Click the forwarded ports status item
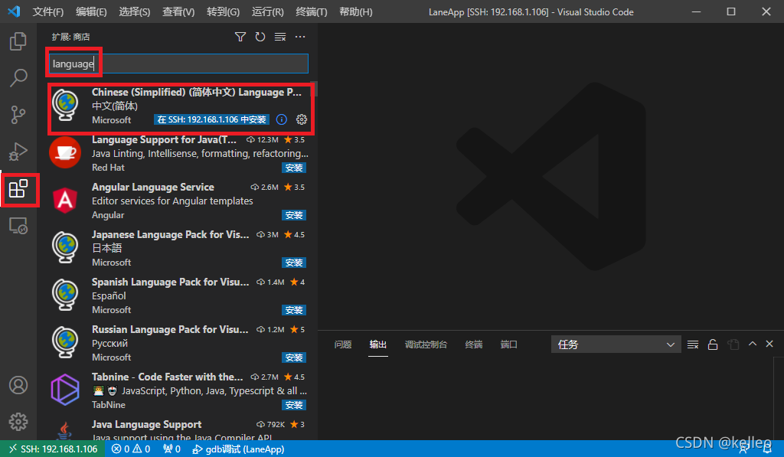Image resolution: width=784 pixels, height=457 pixels. click(171, 449)
